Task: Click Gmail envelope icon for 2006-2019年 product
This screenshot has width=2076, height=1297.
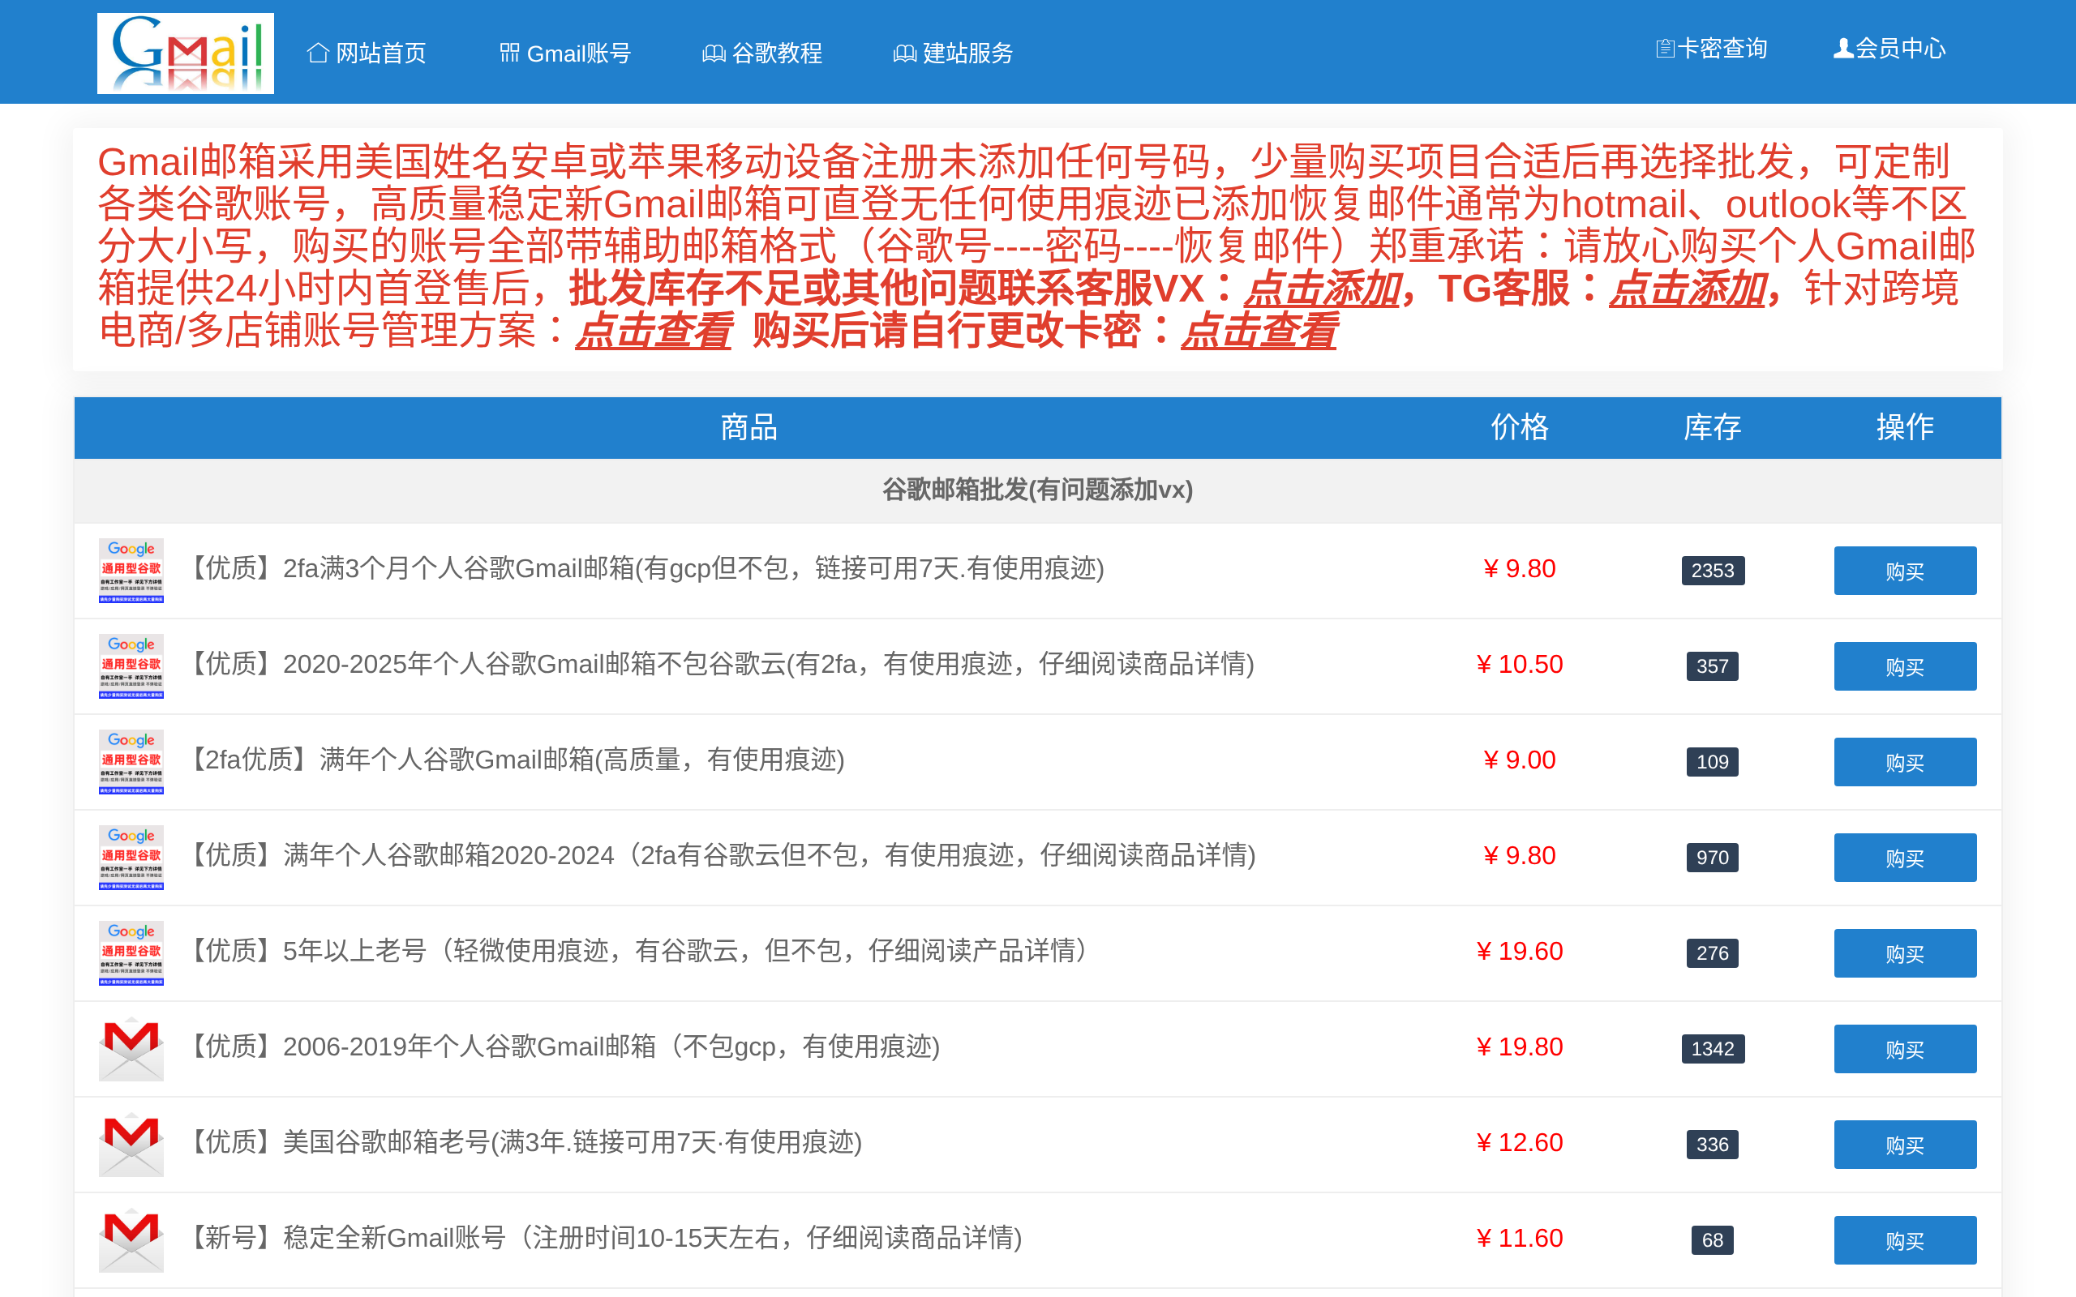Action: click(131, 1048)
